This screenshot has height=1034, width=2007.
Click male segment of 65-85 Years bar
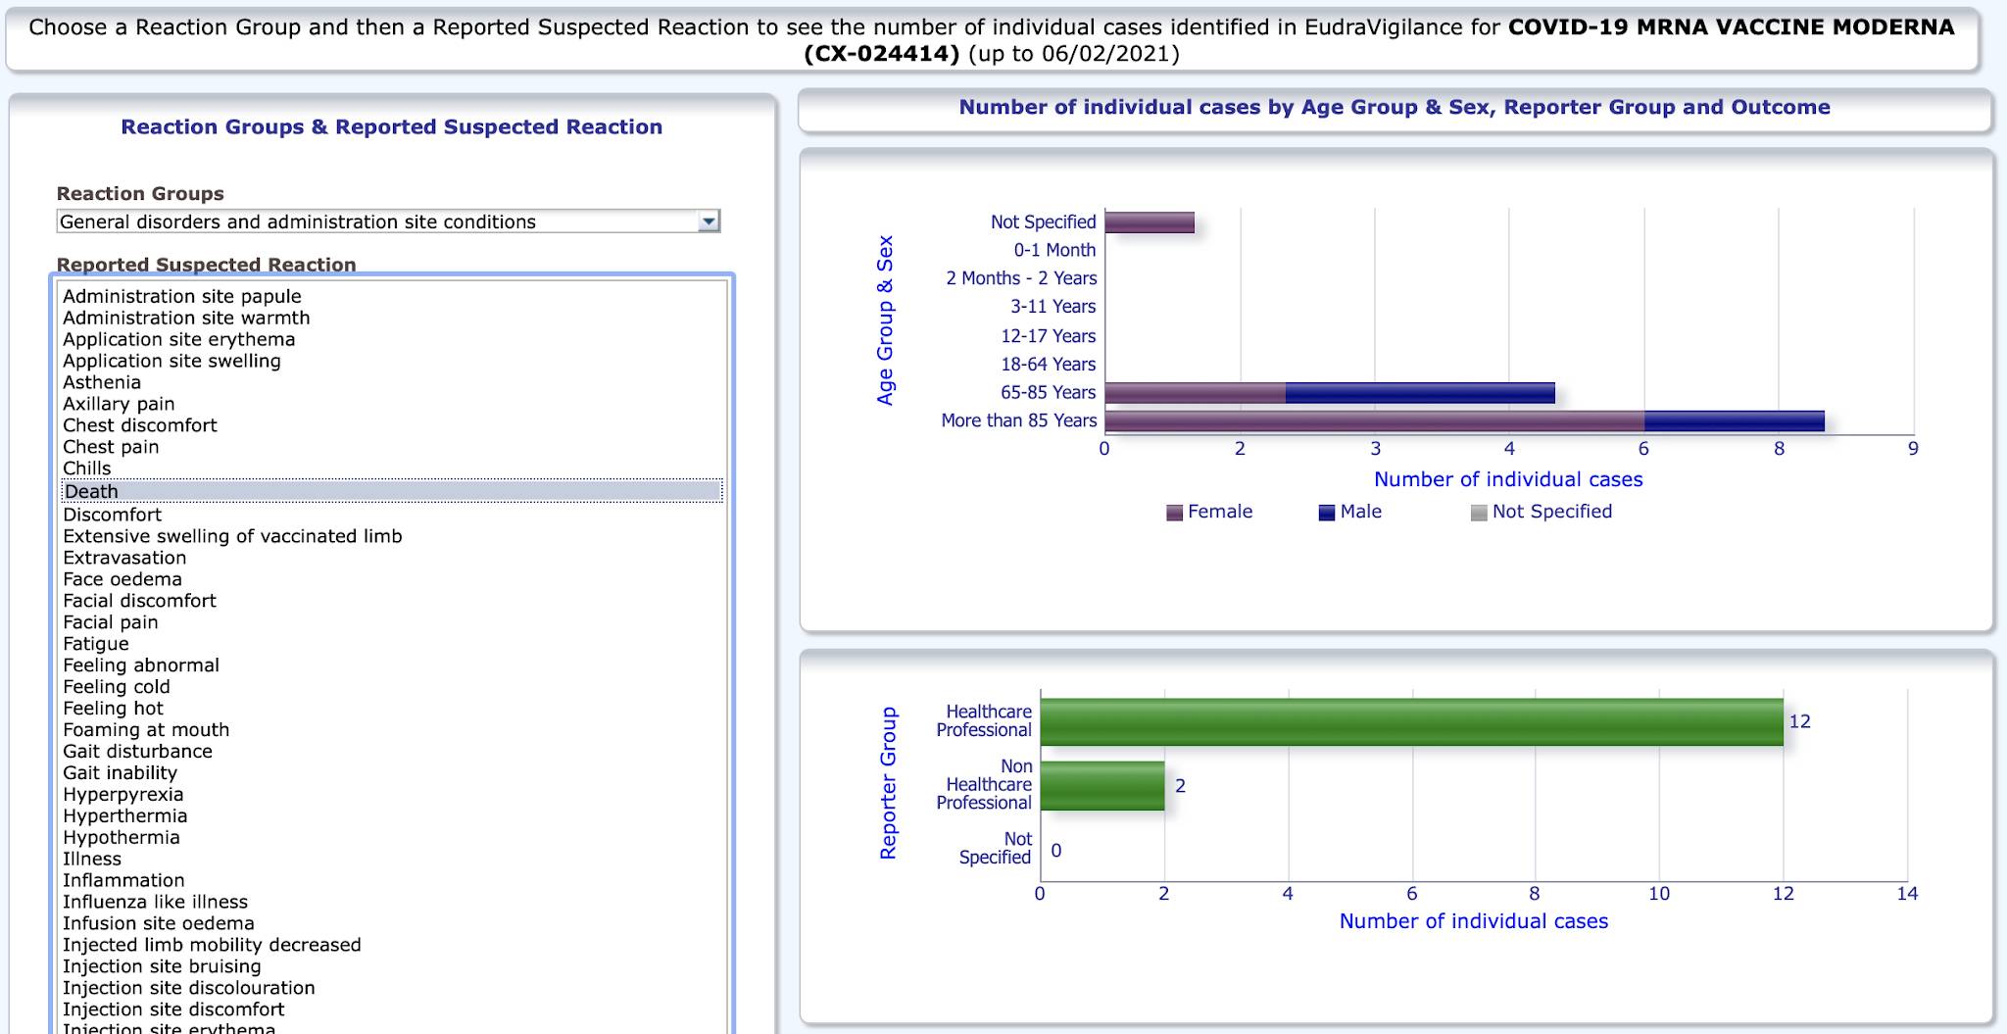coord(1420,393)
